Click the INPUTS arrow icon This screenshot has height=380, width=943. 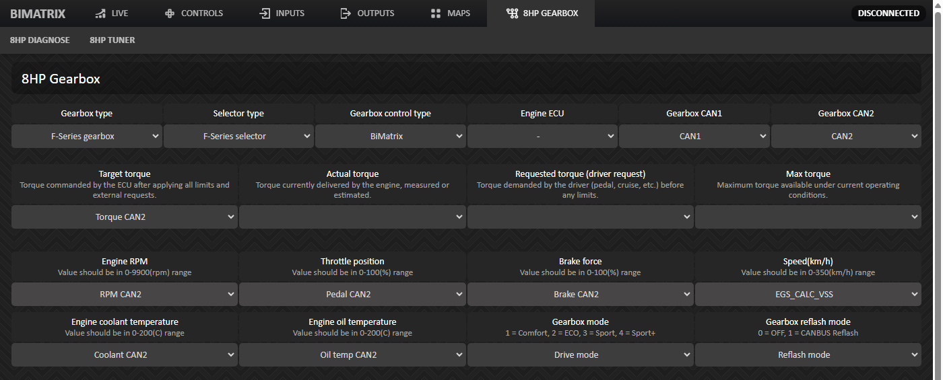coord(265,13)
